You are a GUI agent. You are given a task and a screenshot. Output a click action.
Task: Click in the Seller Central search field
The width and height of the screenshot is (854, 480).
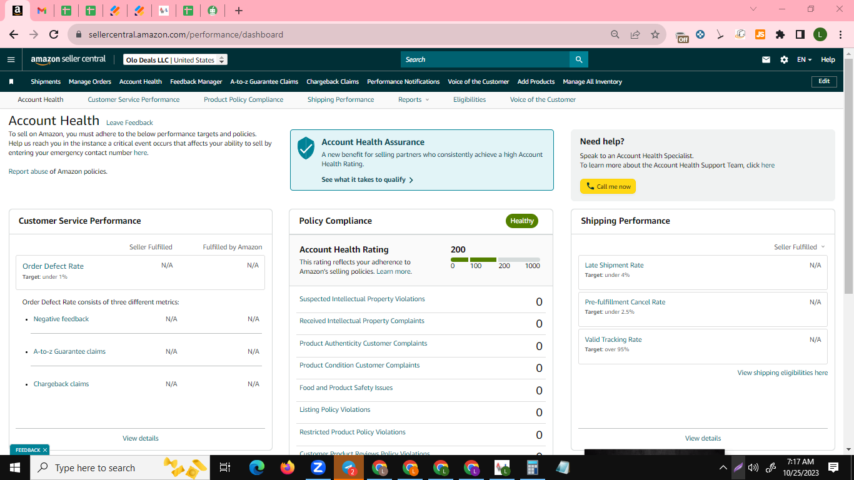pos(485,59)
